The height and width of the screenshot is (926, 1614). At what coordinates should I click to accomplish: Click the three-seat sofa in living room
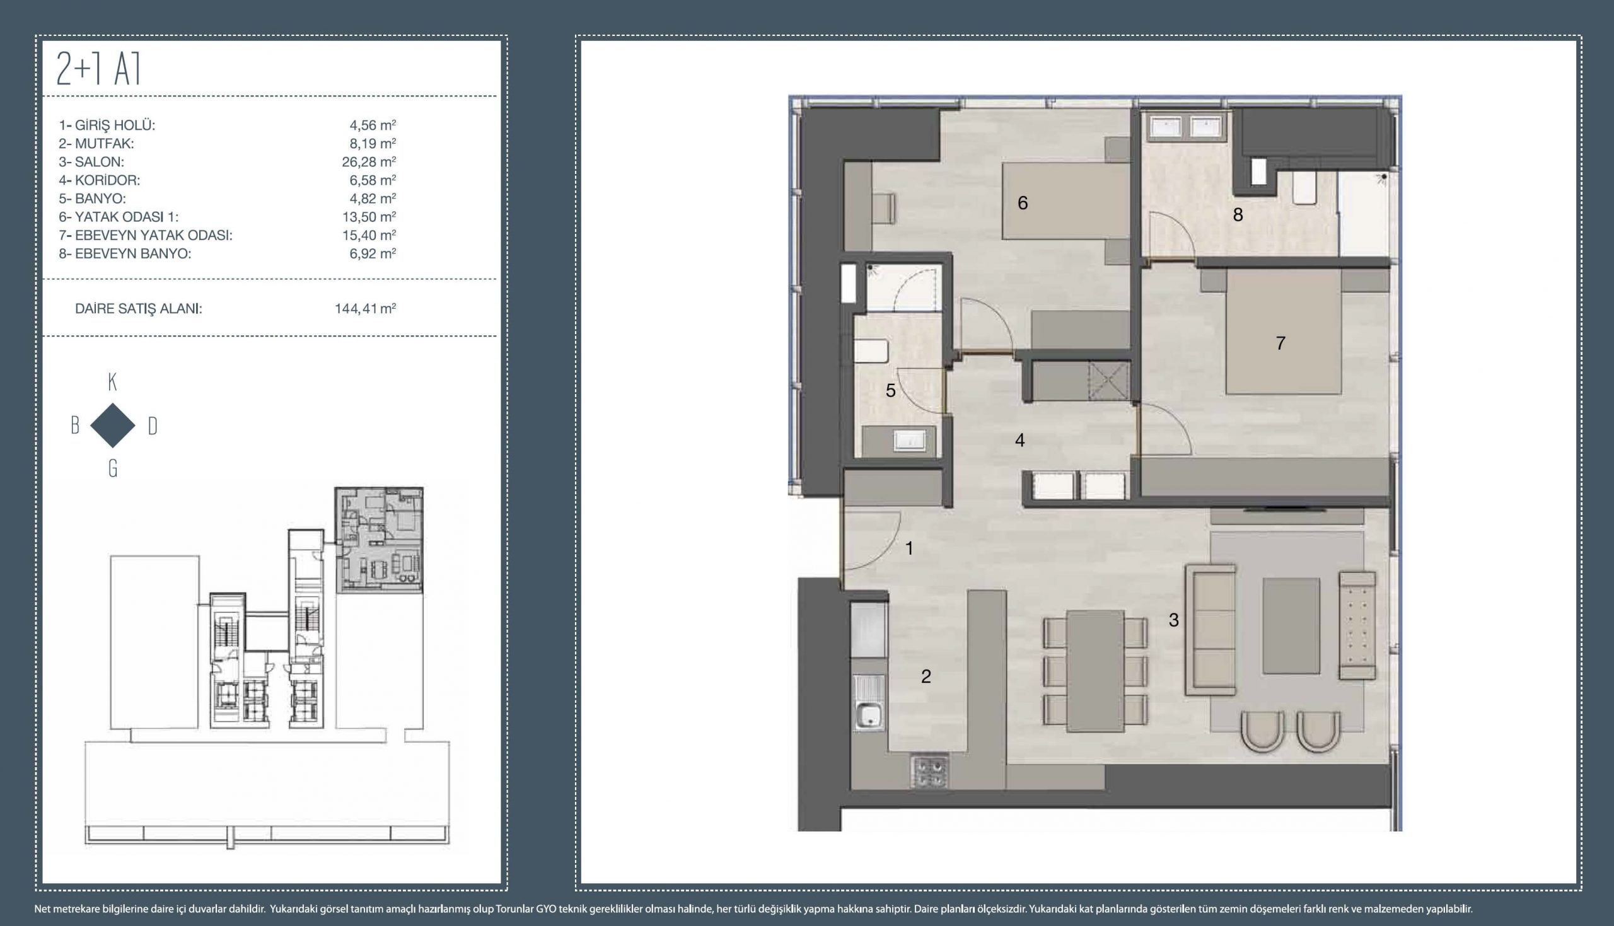coord(1210,629)
